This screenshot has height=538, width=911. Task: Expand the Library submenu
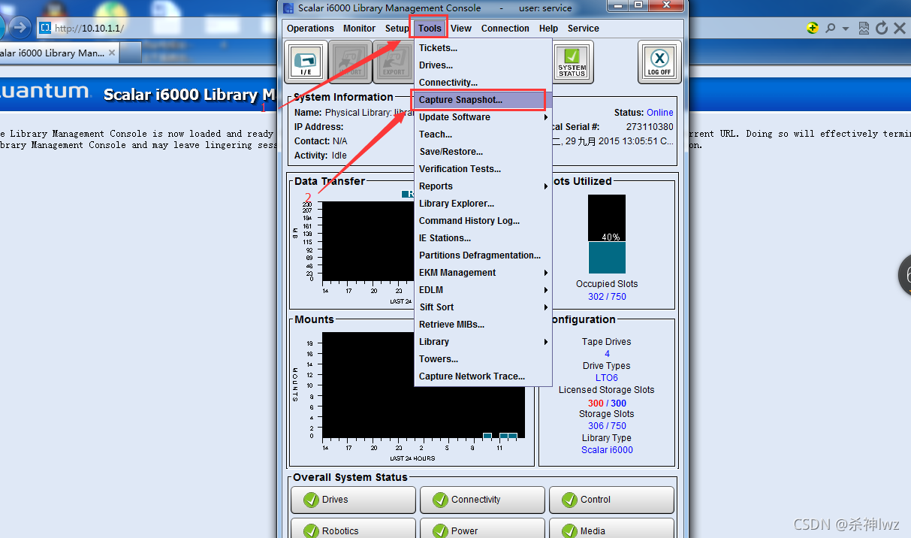coord(483,342)
